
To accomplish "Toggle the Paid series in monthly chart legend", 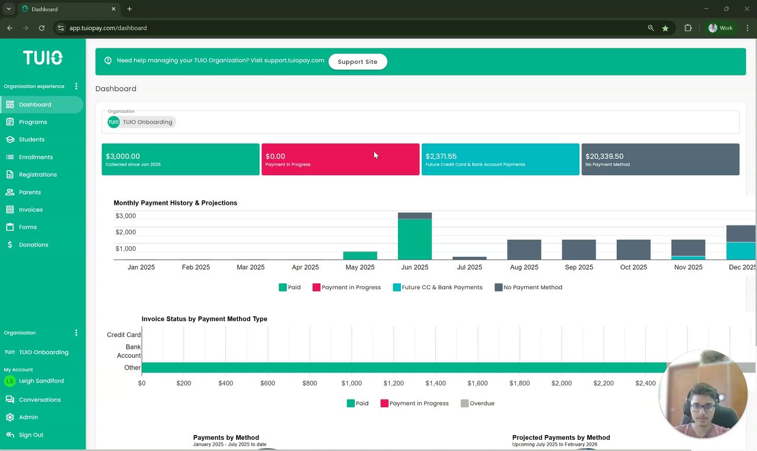I will (290, 287).
